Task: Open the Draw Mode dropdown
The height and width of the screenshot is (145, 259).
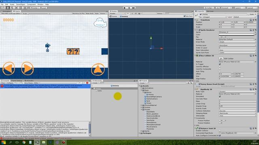Action: tap(238, 42)
